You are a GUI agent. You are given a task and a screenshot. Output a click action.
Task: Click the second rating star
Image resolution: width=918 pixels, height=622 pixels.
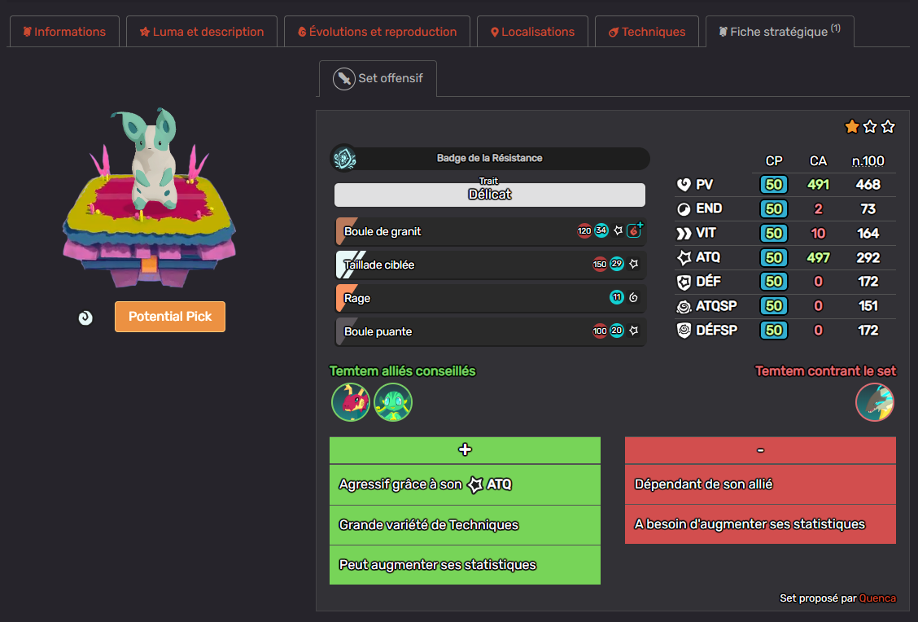pos(870,126)
